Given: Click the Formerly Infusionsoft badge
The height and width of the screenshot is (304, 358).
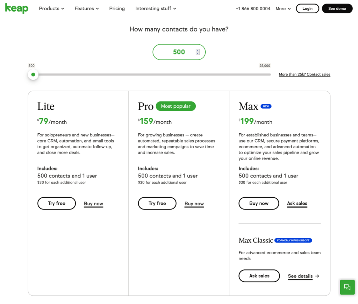Looking at the screenshot, I should pyautogui.click(x=293, y=240).
